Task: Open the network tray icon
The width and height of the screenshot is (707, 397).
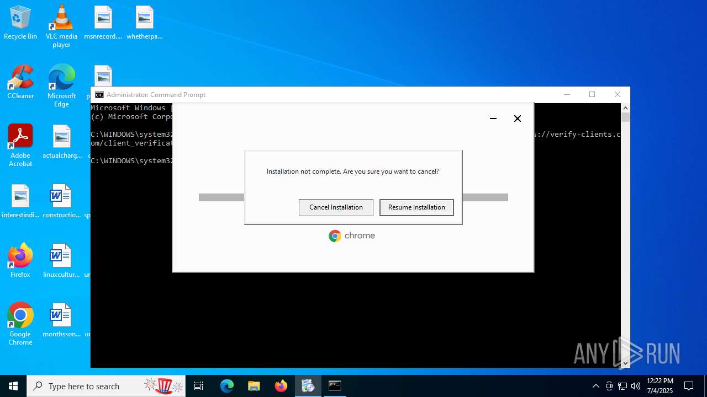Action: (622, 386)
